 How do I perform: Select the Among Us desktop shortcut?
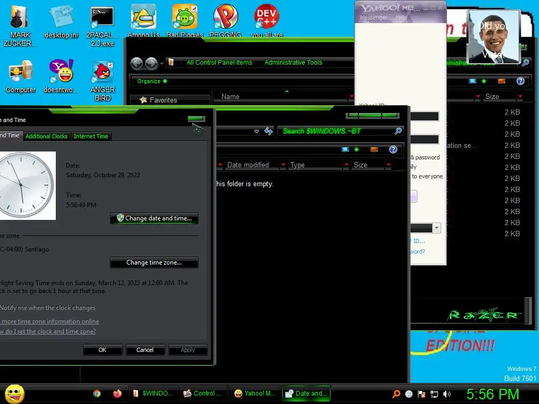143,21
